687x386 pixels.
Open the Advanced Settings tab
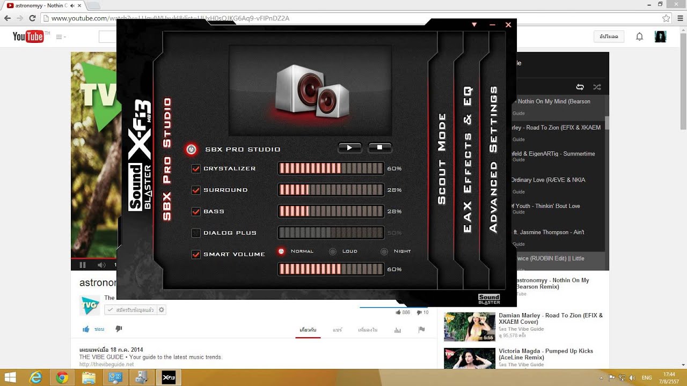point(494,159)
